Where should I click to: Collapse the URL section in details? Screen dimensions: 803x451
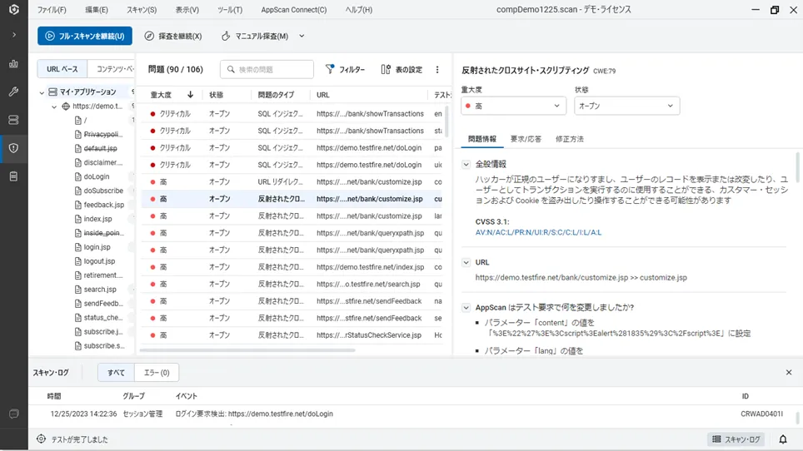(466, 262)
